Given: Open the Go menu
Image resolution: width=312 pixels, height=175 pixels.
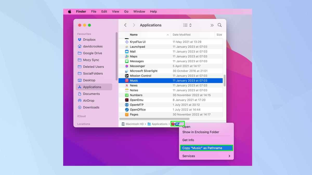Looking at the screenshot, I should pyautogui.click(x=126, y=11).
